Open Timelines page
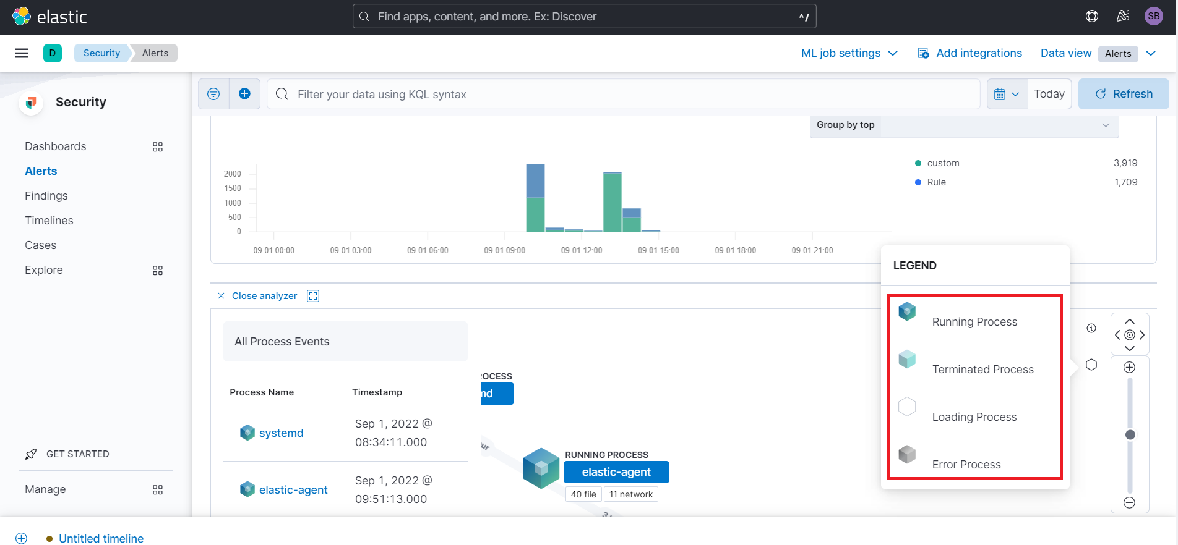Viewport: 1178px width, 545px height. click(x=49, y=221)
